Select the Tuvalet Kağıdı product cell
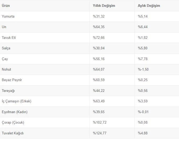 (x=13, y=133)
